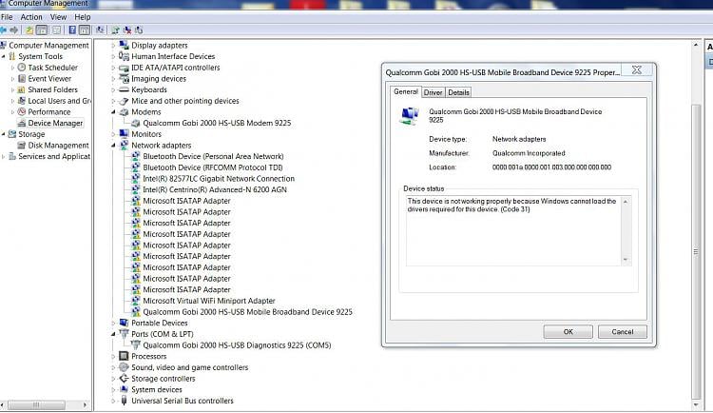The width and height of the screenshot is (713, 413).
Task: Expand the Display adapters category
Action: point(113,45)
